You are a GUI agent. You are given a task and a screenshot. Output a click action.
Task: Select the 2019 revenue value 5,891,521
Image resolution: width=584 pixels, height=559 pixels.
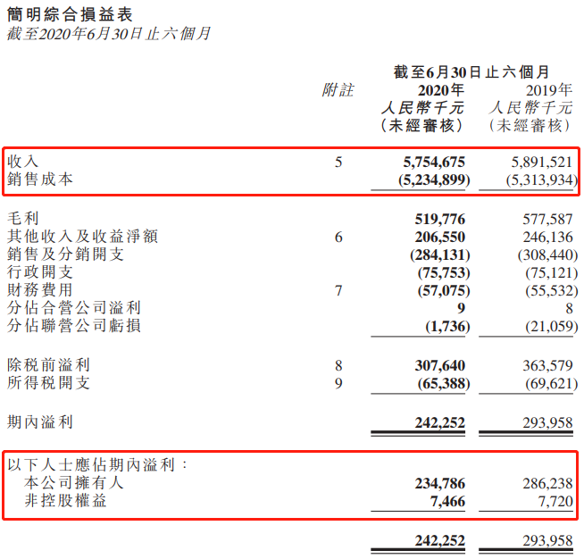[x=537, y=163]
